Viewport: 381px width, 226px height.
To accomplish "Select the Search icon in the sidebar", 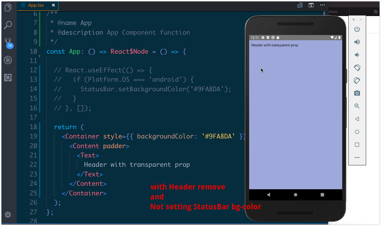I will pyautogui.click(x=8, y=25).
